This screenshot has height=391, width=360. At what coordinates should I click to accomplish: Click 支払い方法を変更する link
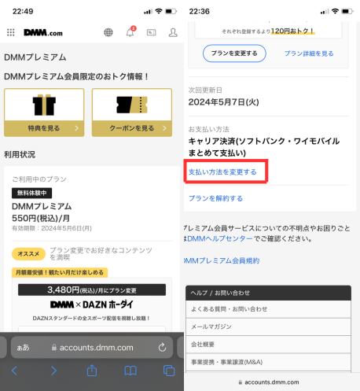222,172
